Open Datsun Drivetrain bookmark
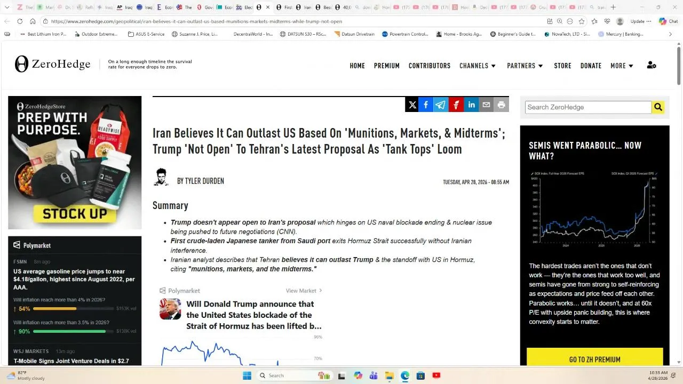This screenshot has width=683, height=384. click(354, 34)
